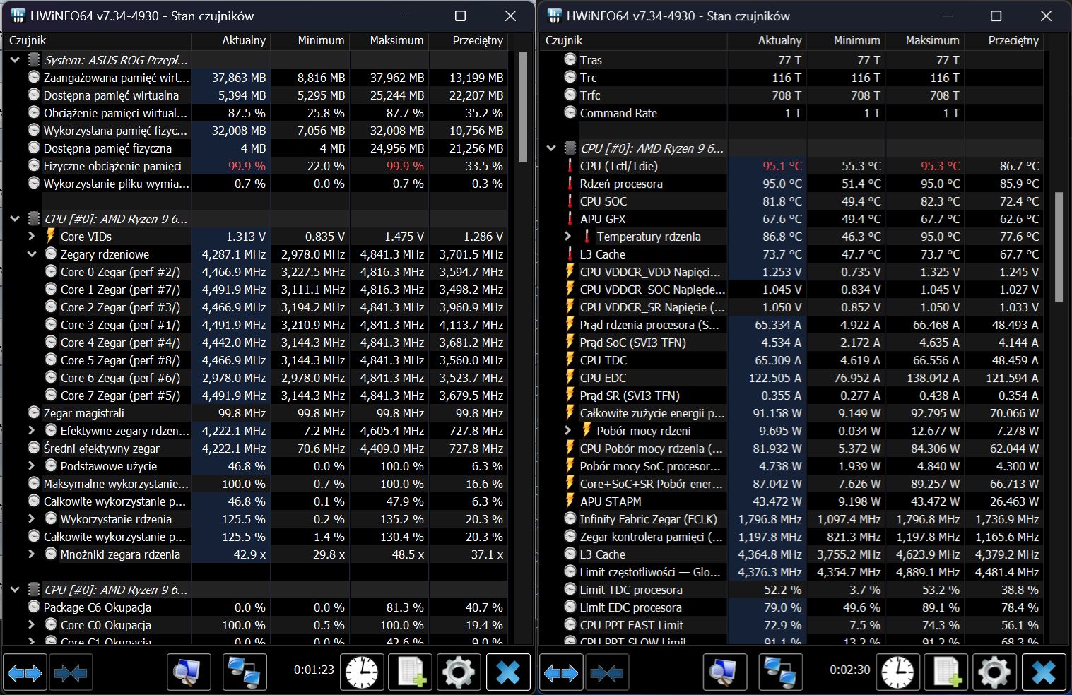Select CPU SOC temperature row
This screenshot has height=695, width=1072.
click(791, 201)
